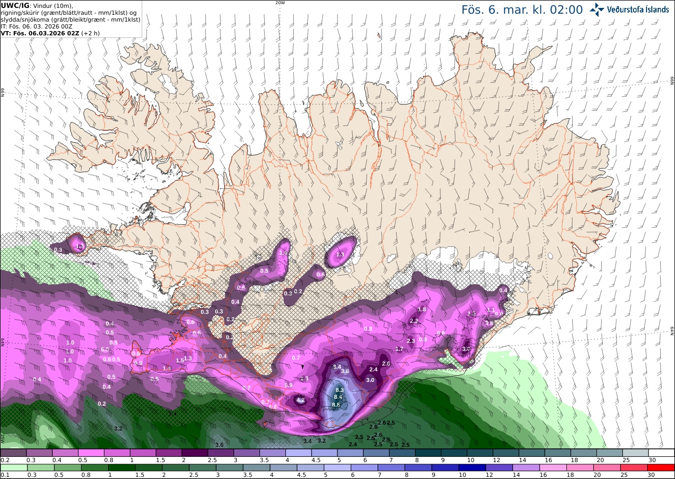
Task: Top legend row: click swatch starting at 6
Action: point(376,453)
